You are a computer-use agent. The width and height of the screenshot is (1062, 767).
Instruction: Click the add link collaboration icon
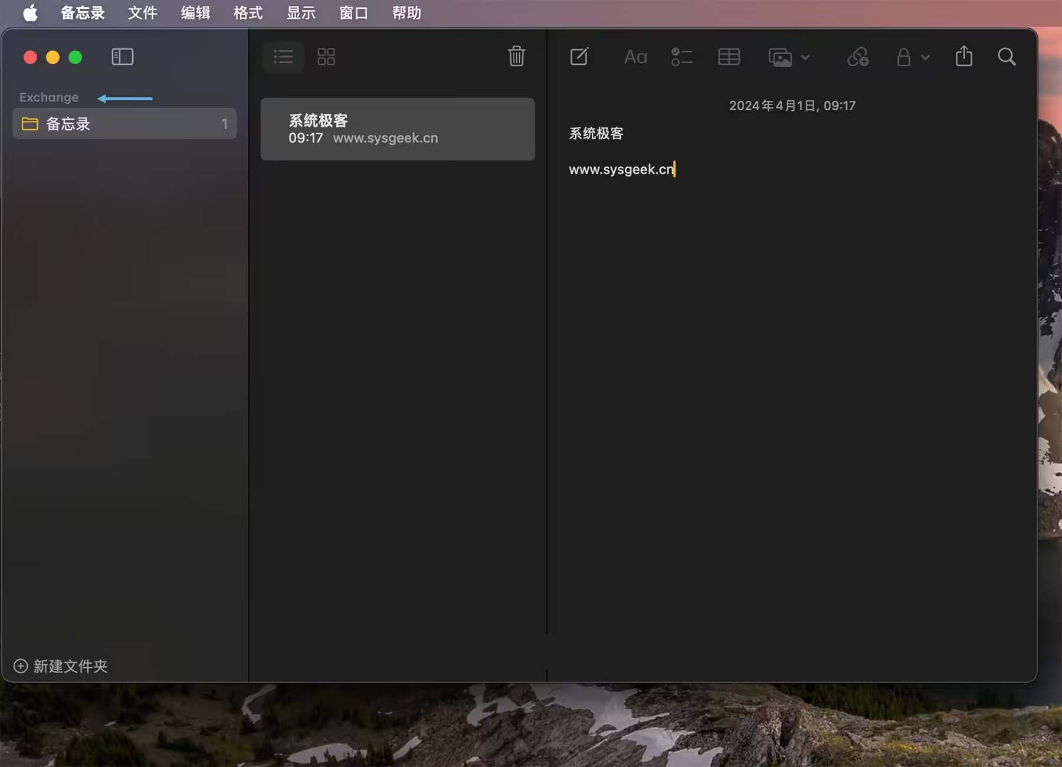858,57
